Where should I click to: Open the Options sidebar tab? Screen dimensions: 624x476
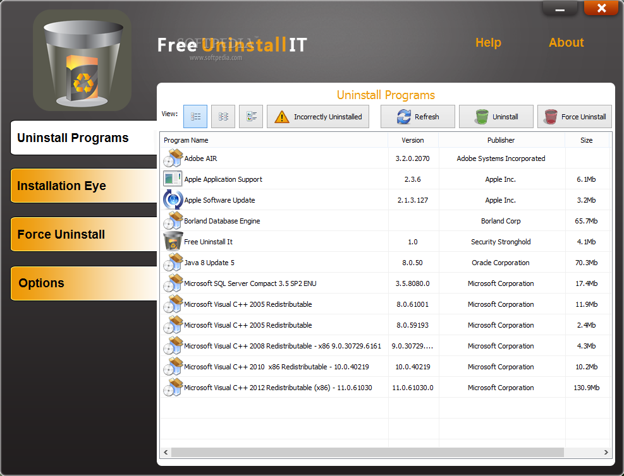point(84,283)
